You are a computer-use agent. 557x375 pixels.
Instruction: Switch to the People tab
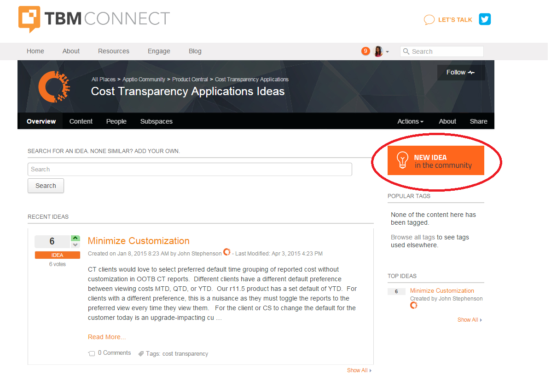pyautogui.click(x=116, y=121)
